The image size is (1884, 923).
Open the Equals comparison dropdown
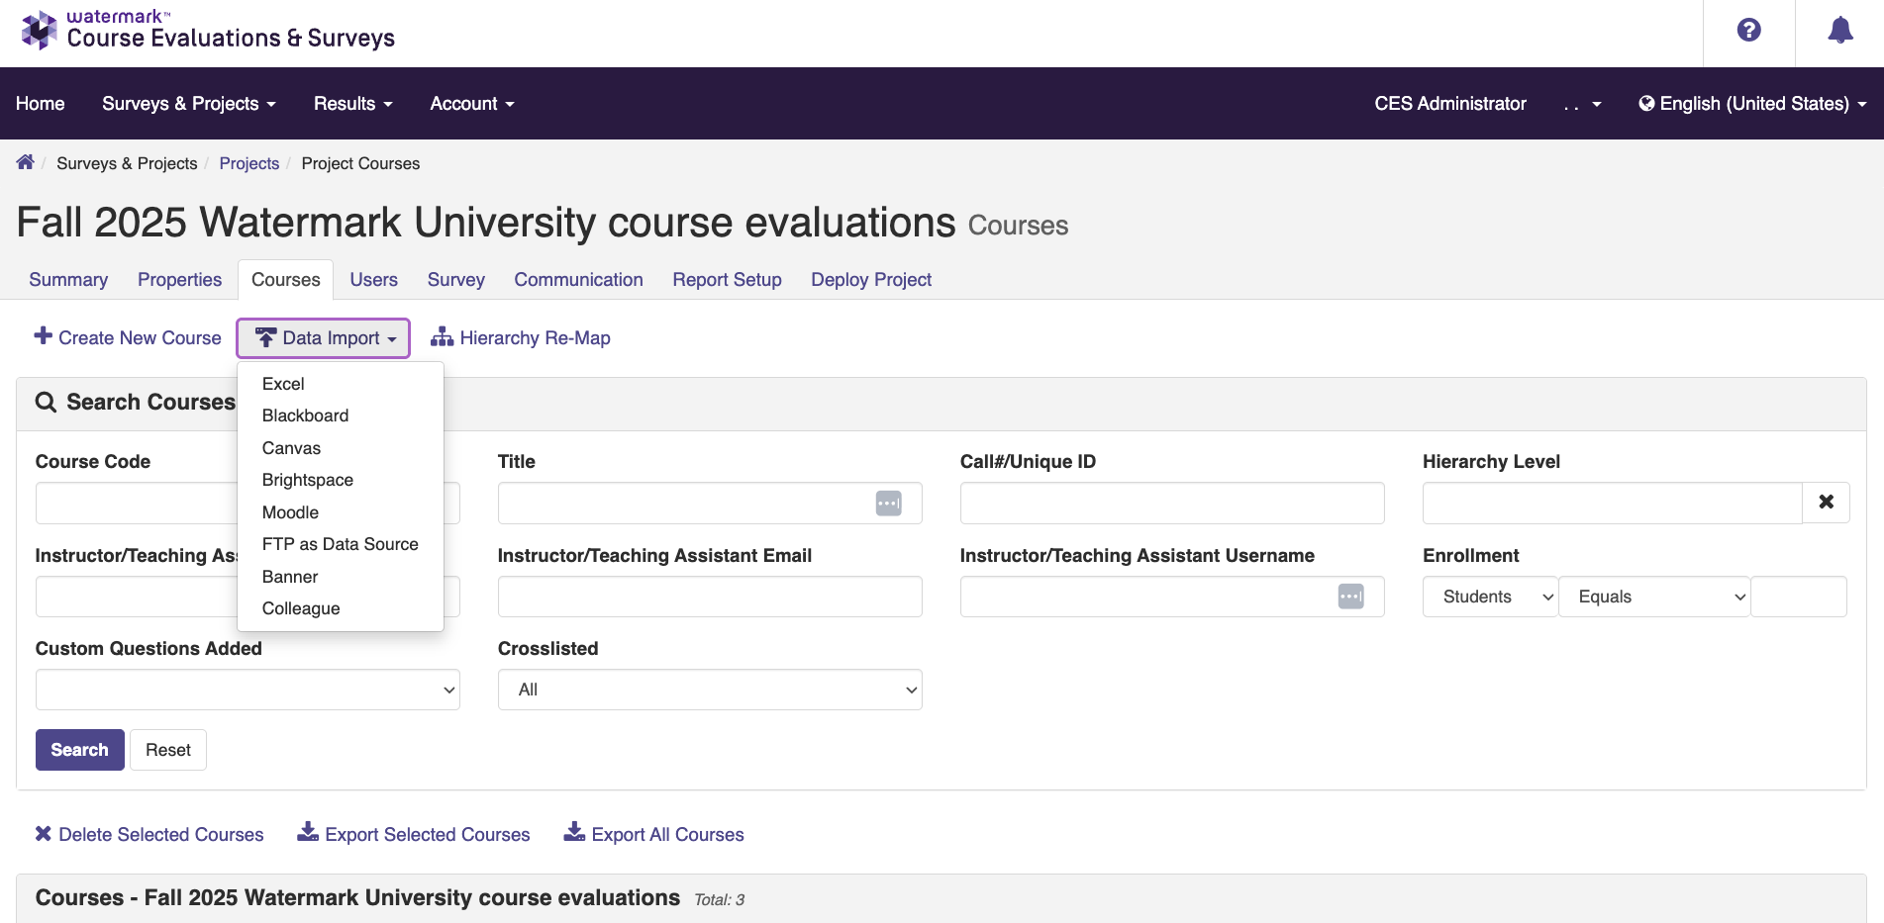pos(1653,597)
